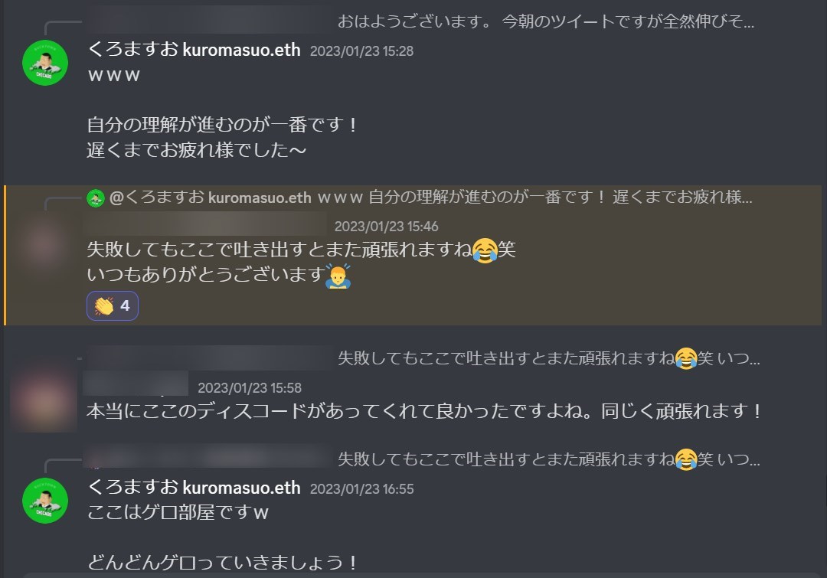
Task: Click the bowing person emoji after ございます
Action: [338, 276]
